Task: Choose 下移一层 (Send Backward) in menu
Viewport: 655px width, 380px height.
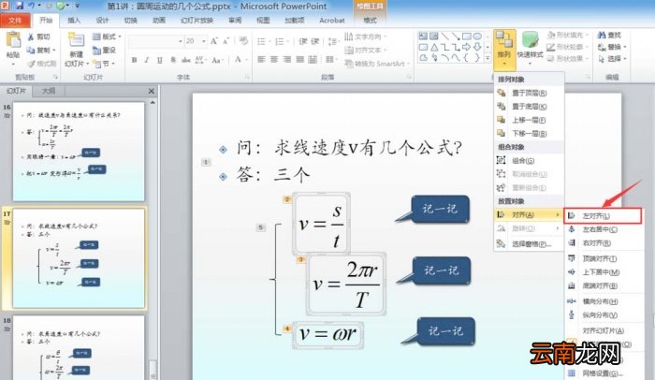Action: click(529, 134)
